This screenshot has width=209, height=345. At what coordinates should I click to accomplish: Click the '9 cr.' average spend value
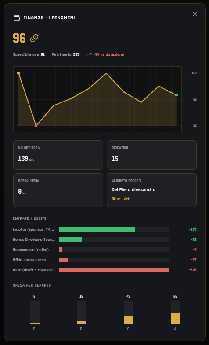pyautogui.click(x=23, y=192)
